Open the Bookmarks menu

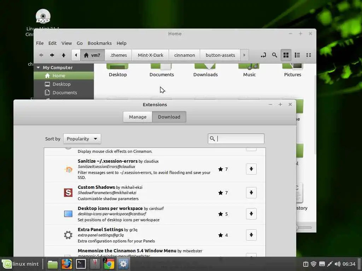point(99,43)
